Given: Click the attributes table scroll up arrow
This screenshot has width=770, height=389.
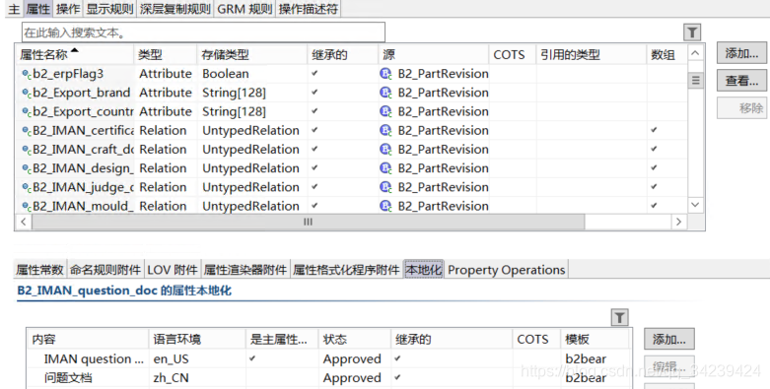Looking at the screenshot, I should pyautogui.click(x=695, y=53).
